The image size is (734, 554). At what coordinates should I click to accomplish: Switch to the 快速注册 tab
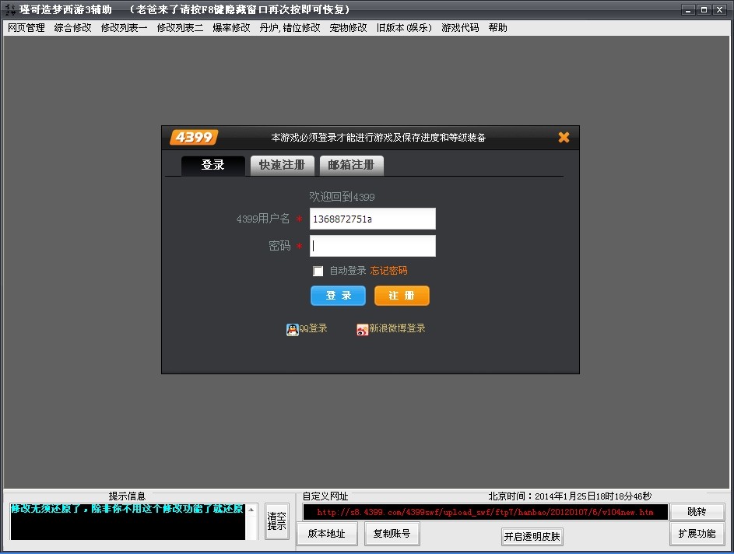(282, 165)
